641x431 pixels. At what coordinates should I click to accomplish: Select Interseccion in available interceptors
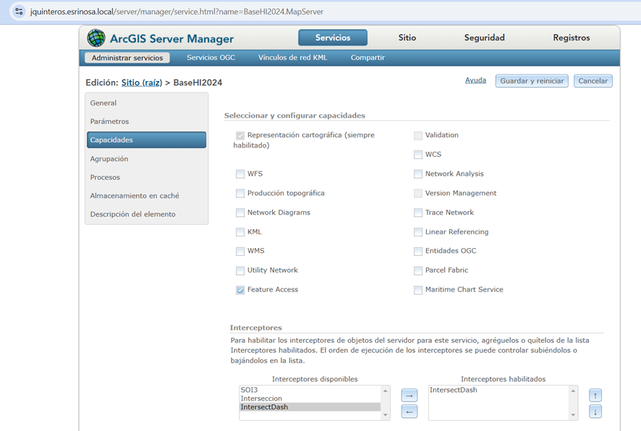(x=310, y=398)
